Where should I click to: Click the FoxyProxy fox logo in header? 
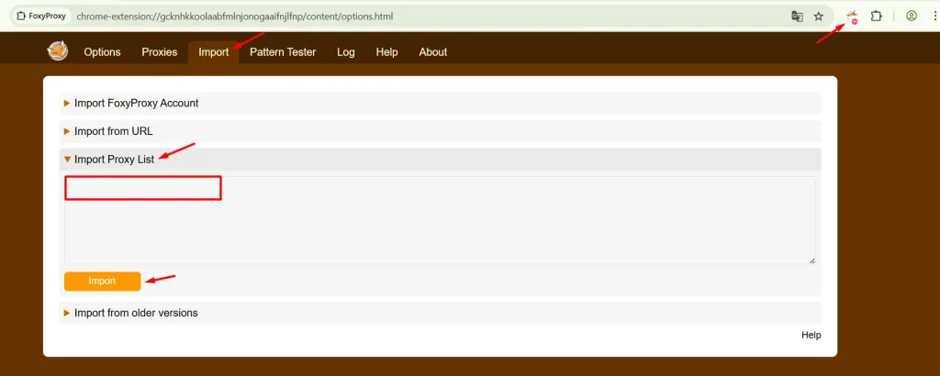[58, 51]
